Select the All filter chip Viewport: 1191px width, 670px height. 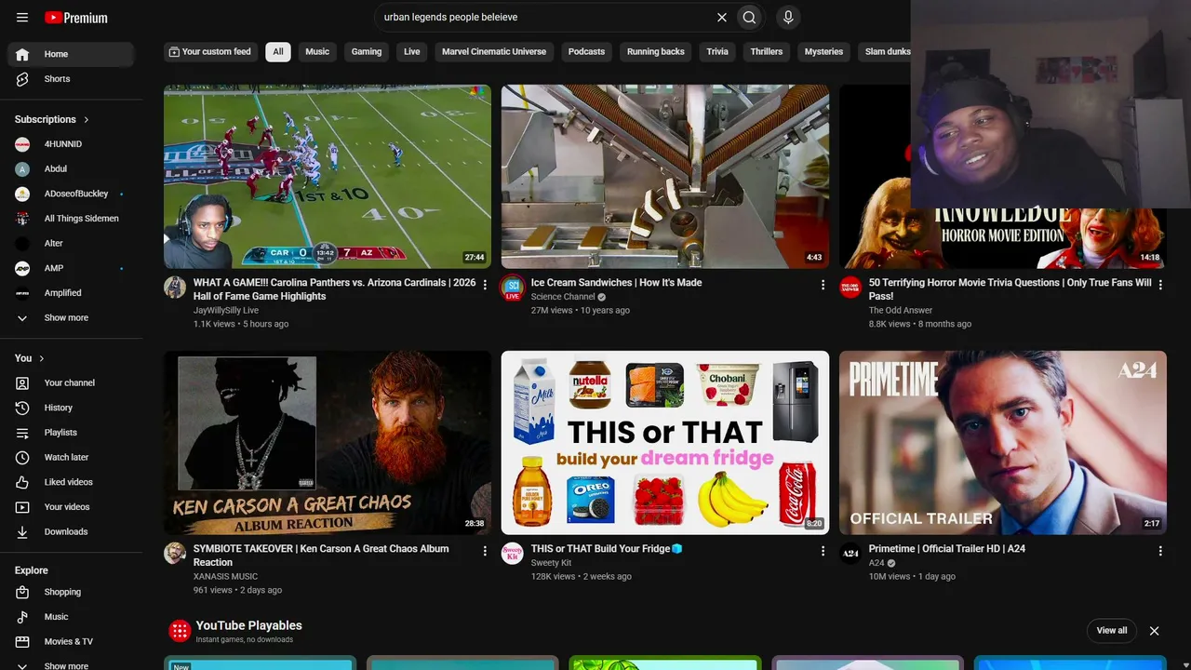click(x=278, y=52)
